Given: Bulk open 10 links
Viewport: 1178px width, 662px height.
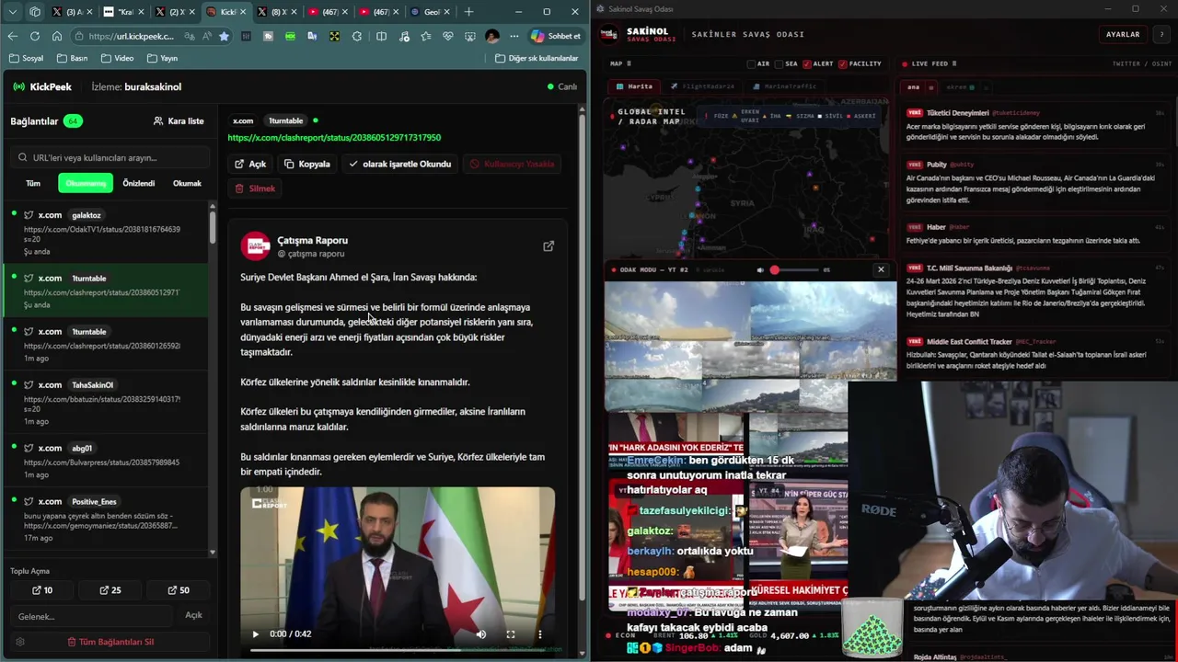Looking at the screenshot, I should pos(42,590).
